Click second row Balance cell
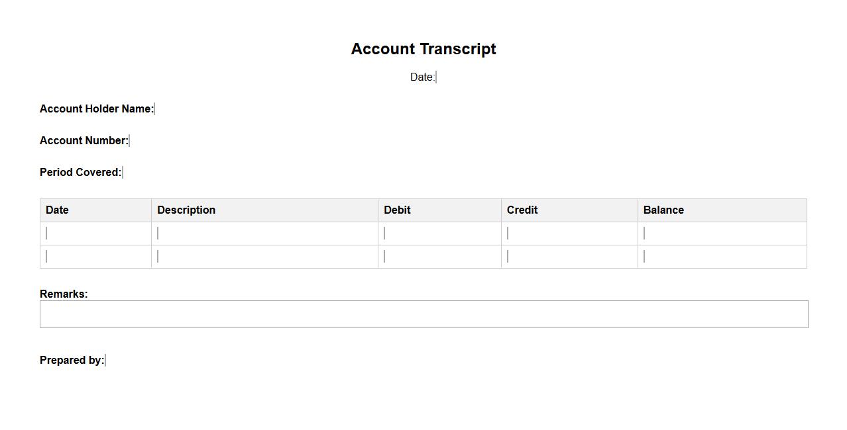Screen dimensions: 847x430 click(722, 257)
